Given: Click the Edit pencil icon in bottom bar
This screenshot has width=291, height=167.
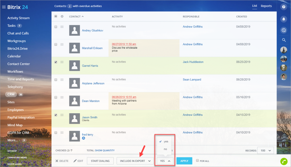Looking at the screenshot, I should tap(75, 161).
